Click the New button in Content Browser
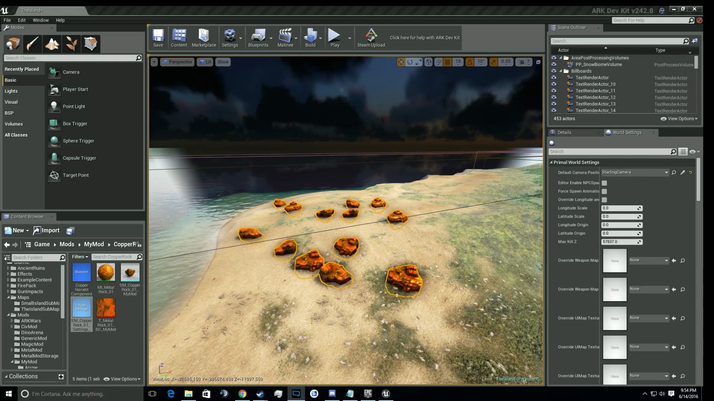The width and height of the screenshot is (714, 401). pyautogui.click(x=16, y=231)
